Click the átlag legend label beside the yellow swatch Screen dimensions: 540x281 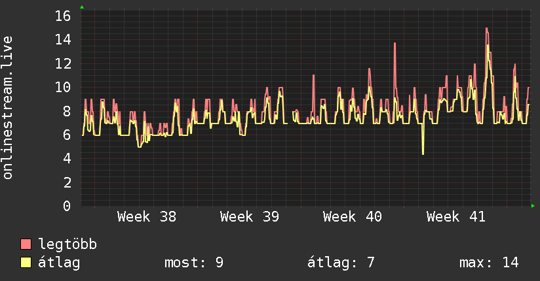(x=59, y=263)
